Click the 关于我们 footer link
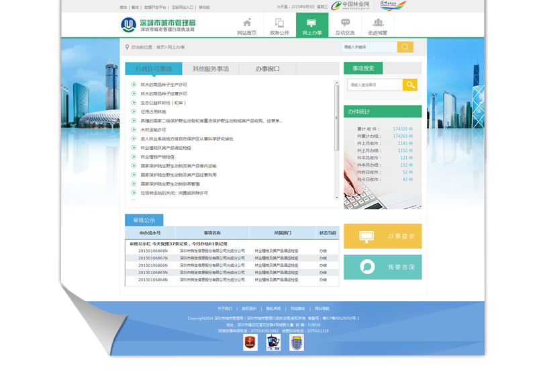Screen dimensions: 543x379 pyautogui.click(x=225, y=308)
